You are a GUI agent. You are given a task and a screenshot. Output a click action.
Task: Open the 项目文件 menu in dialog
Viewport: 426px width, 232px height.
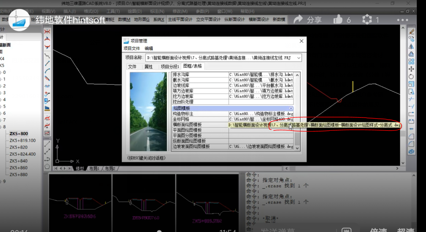click(x=132, y=48)
